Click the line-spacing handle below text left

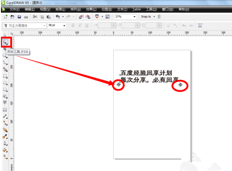click(x=119, y=85)
